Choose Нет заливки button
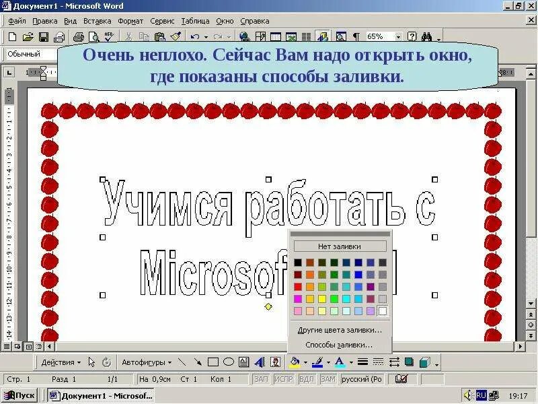 click(x=340, y=246)
